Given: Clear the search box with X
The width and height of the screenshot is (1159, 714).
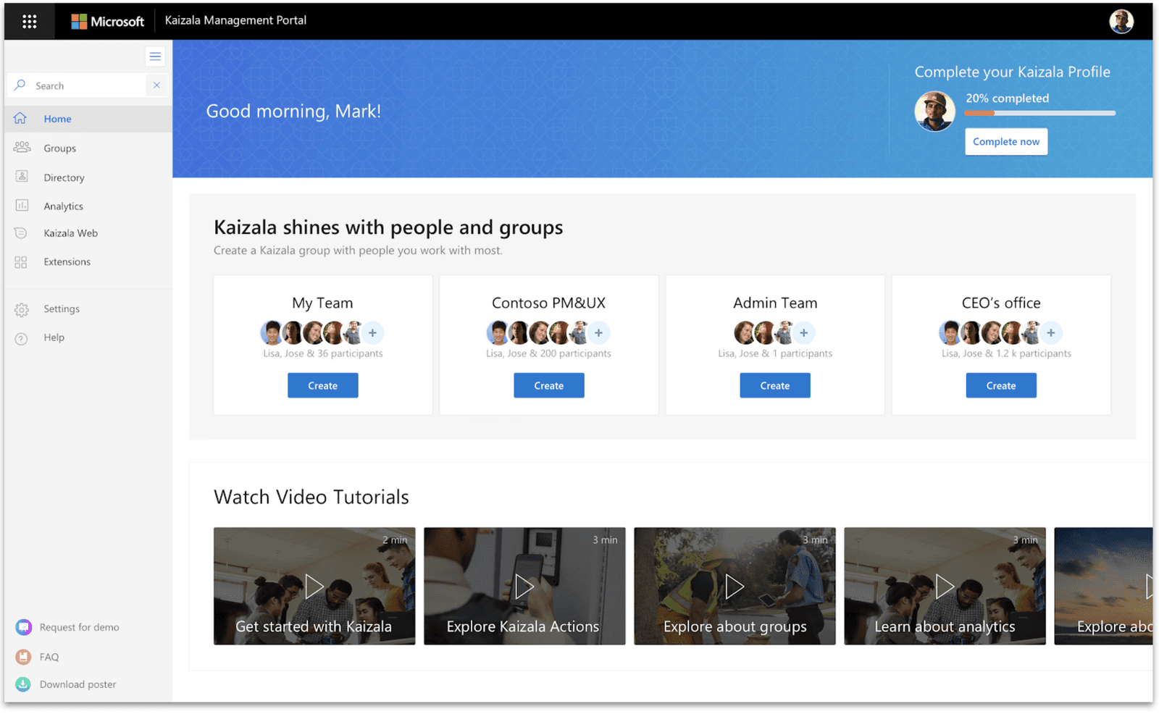Looking at the screenshot, I should point(156,85).
